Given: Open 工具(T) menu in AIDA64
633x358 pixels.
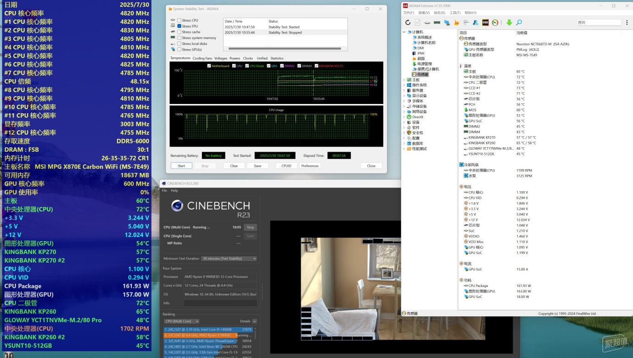Looking at the screenshot, I should (455, 13).
